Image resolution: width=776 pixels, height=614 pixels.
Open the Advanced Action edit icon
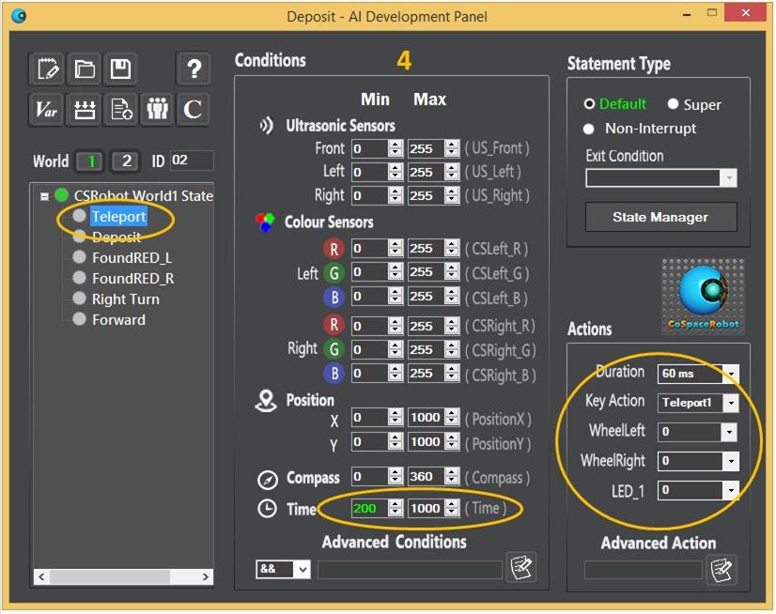[x=721, y=569]
